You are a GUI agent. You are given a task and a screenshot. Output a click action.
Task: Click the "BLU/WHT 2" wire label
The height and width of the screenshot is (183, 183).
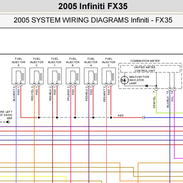(x=14, y=94)
